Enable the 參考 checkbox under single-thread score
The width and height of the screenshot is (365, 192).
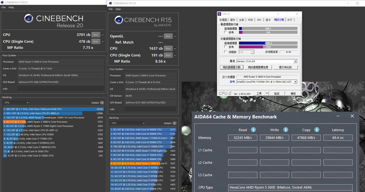pyautogui.click(x=226, y=32)
